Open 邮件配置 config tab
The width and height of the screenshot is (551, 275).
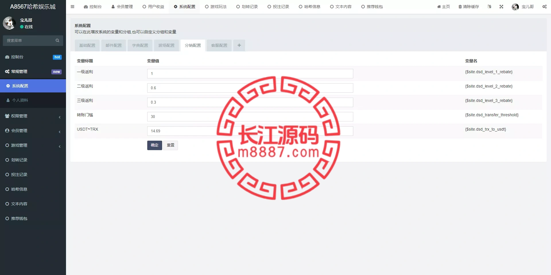tap(114, 45)
